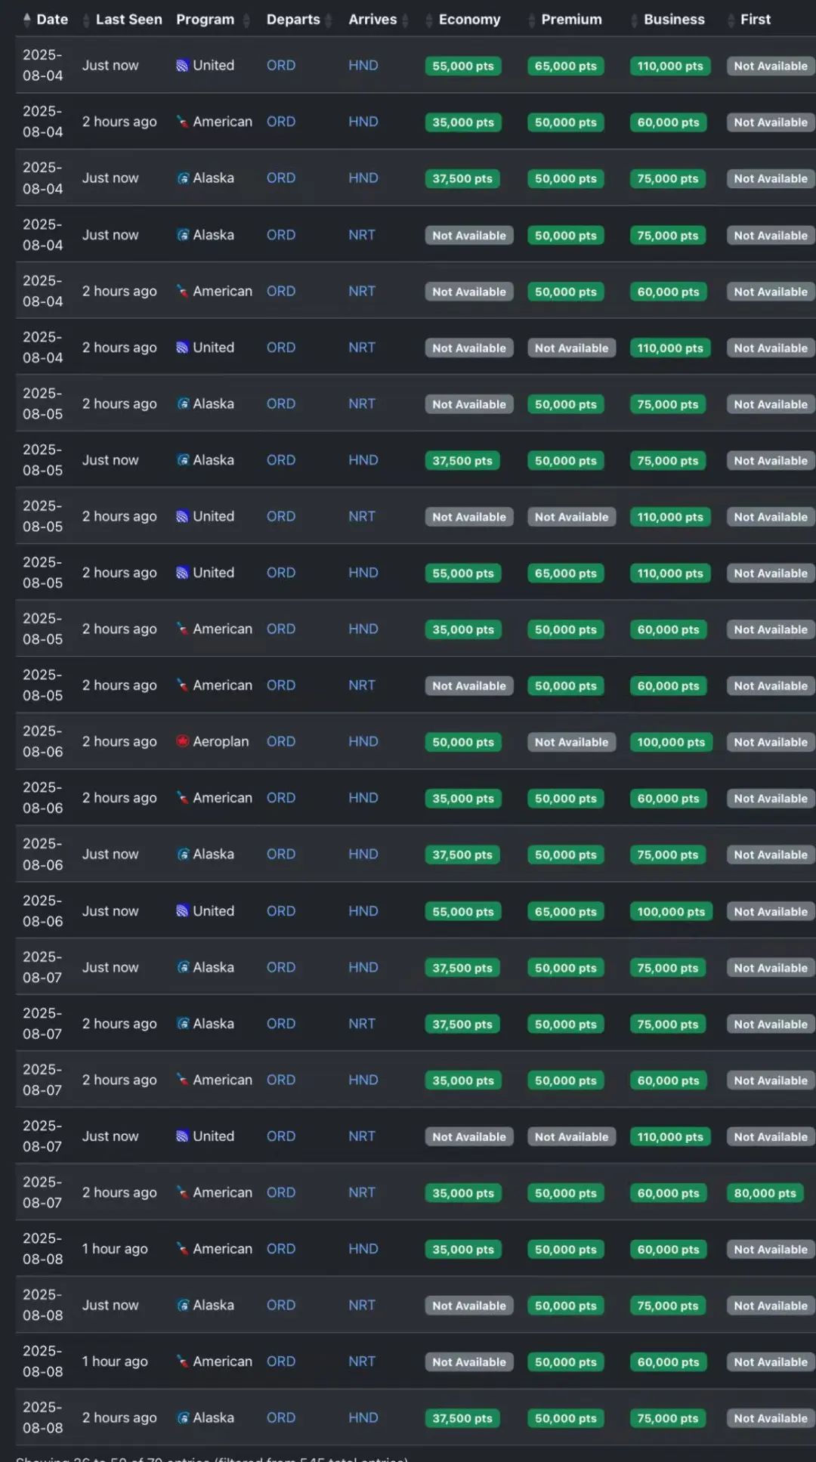Viewport: 816px width, 1462px height.
Task: Click the sort arrows beside Economy header
Action: click(x=429, y=20)
